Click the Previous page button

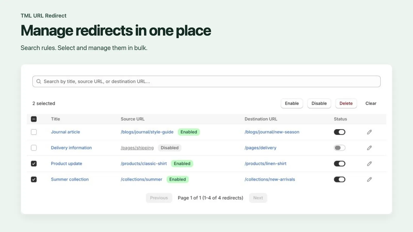(x=159, y=198)
